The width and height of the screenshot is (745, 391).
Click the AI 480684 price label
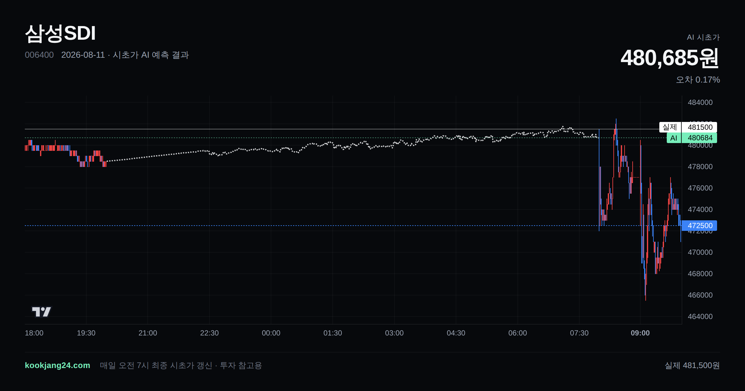tap(692, 138)
